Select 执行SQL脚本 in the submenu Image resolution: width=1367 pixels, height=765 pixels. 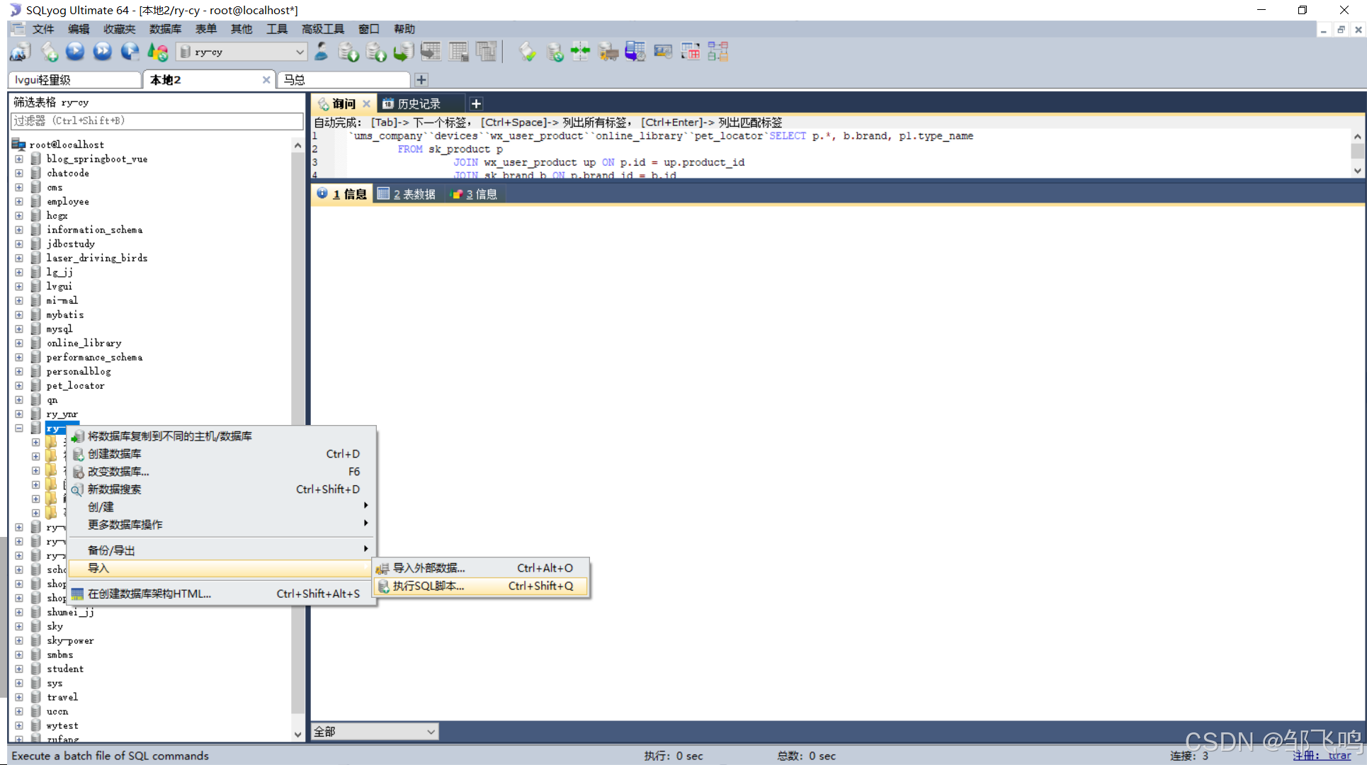(x=482, y=586)
